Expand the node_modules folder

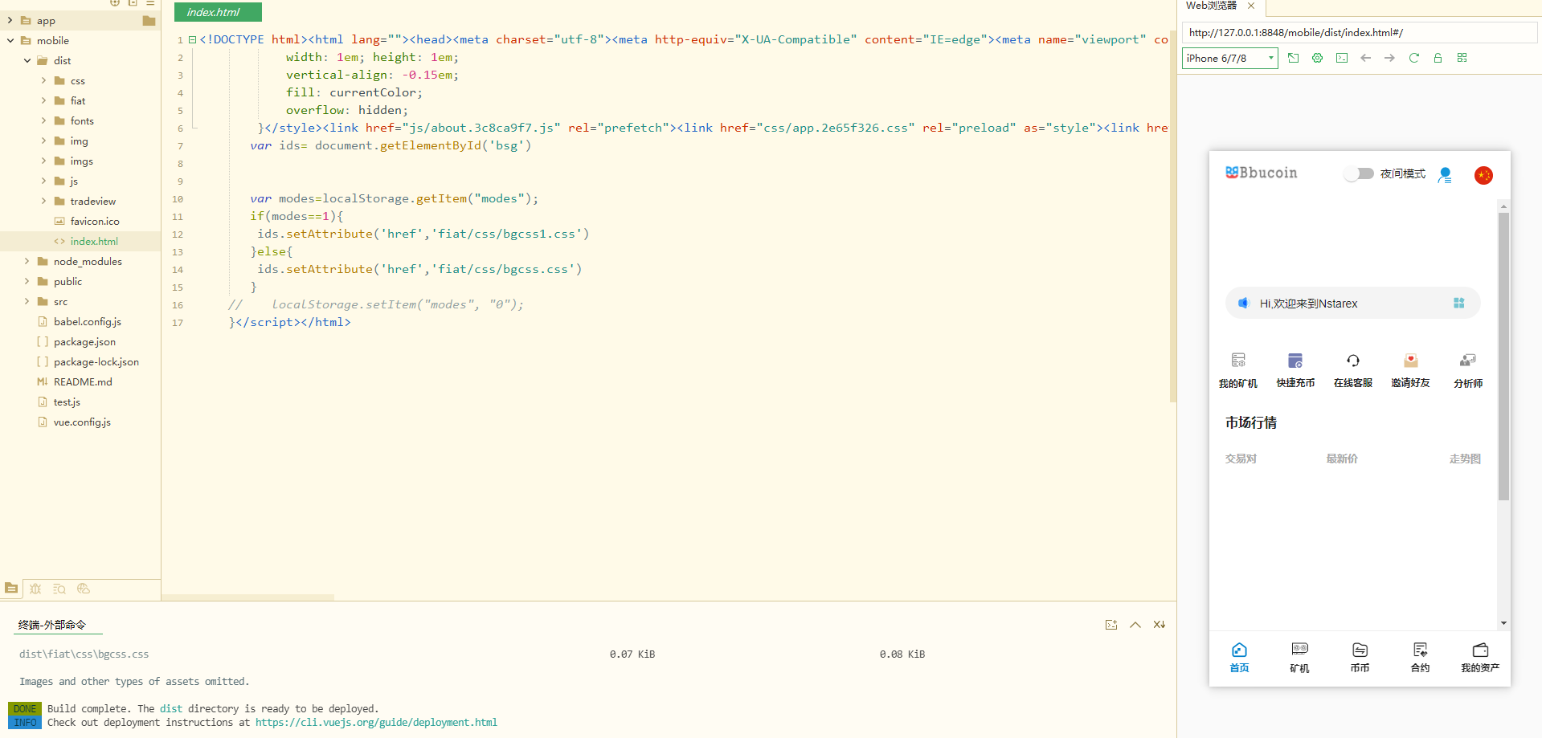pyautogui.click(x=27, y=261)
